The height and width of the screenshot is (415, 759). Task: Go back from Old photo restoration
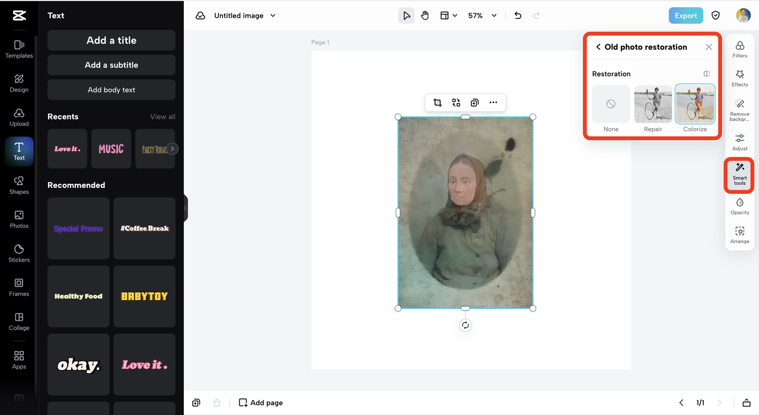pyautogui.click(x=598, y=47)
